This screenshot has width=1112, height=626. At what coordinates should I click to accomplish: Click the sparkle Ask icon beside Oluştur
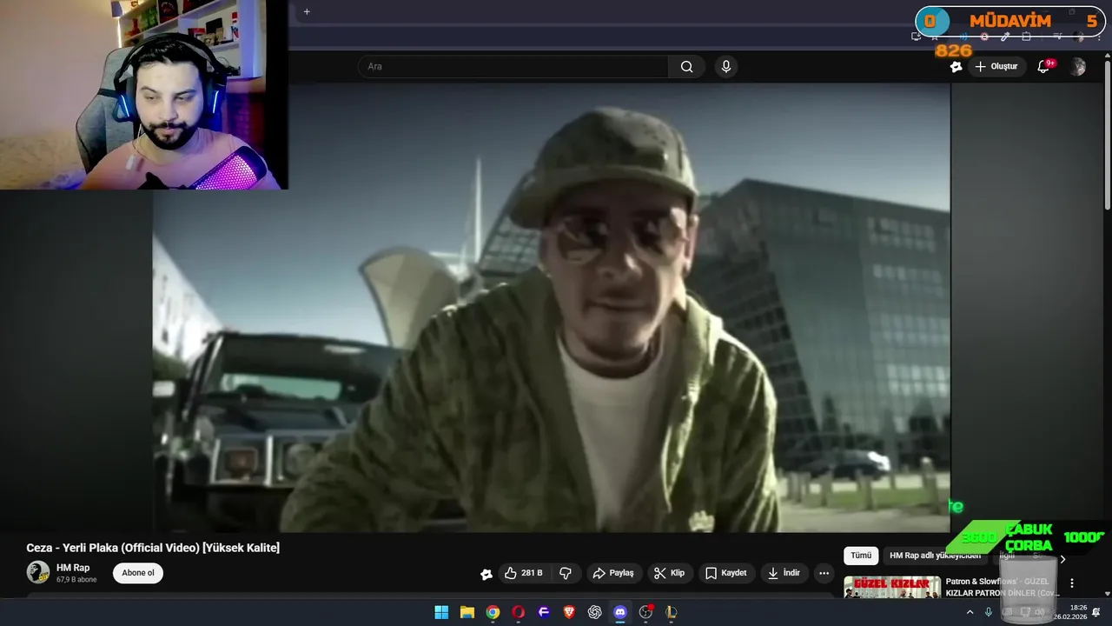(956, 66)
